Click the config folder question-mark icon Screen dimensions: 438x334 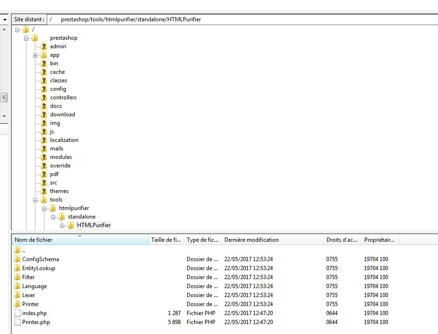(44, 89)
